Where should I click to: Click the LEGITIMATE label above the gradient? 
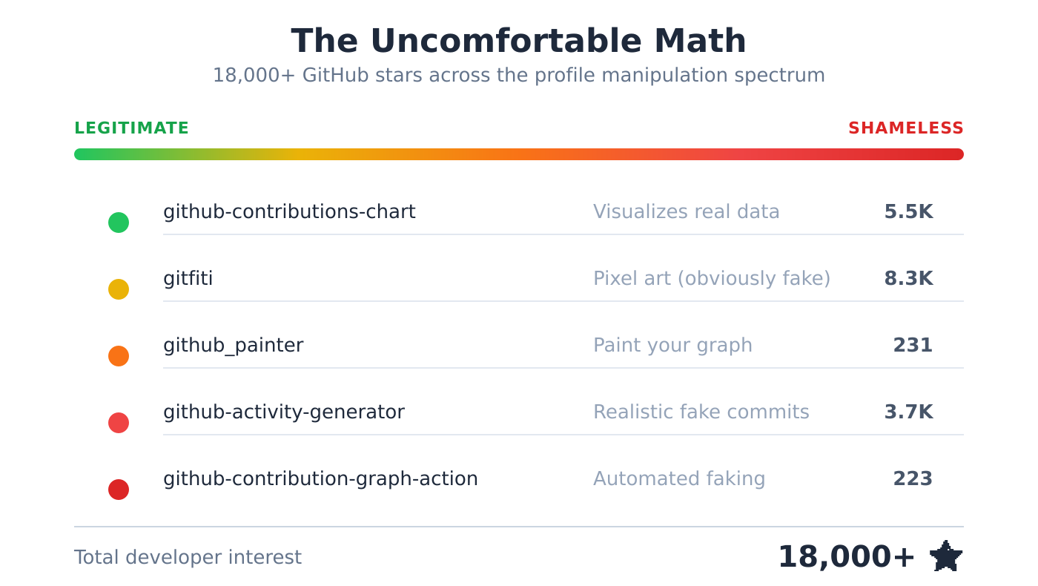pyautogui.click(x=131, y=128)
